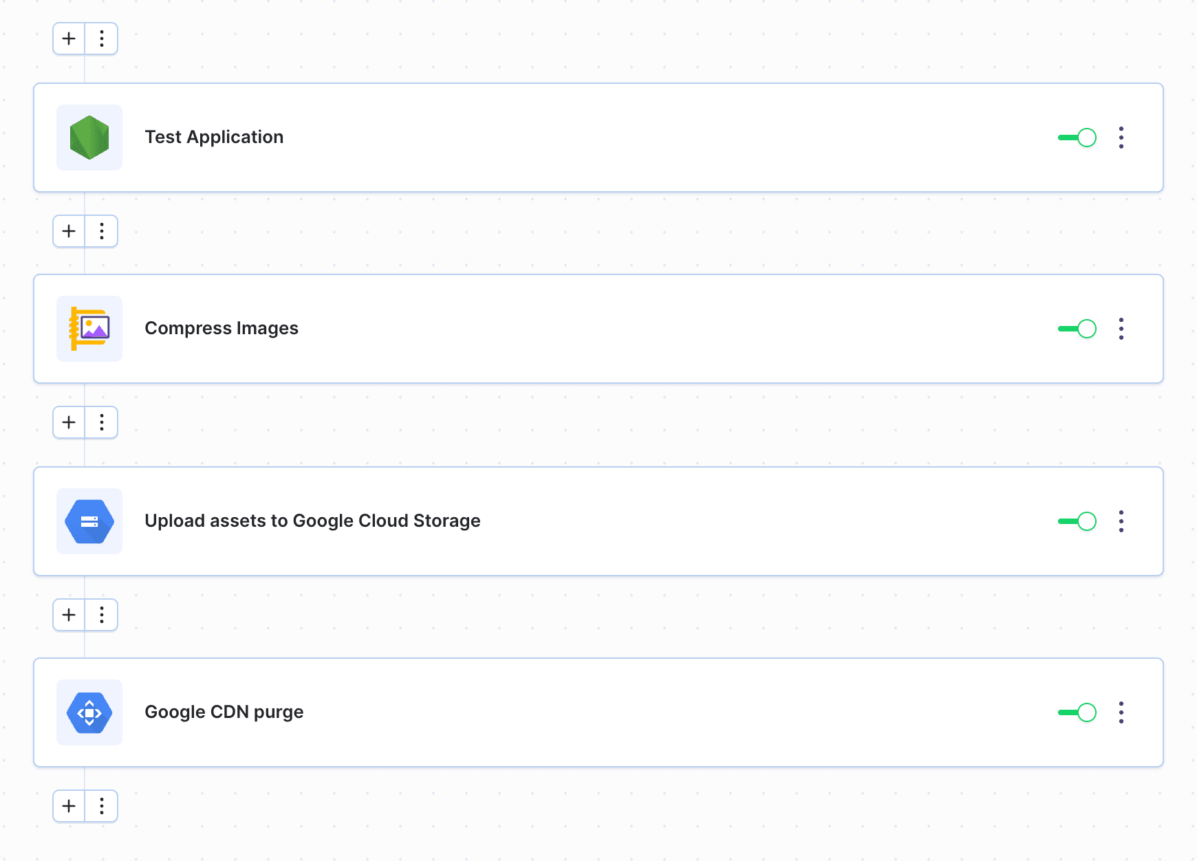The width and height of the screenshot is (1197, 861).
Task: Open Google CDN purge options menu
Action: coord(1121,712)
